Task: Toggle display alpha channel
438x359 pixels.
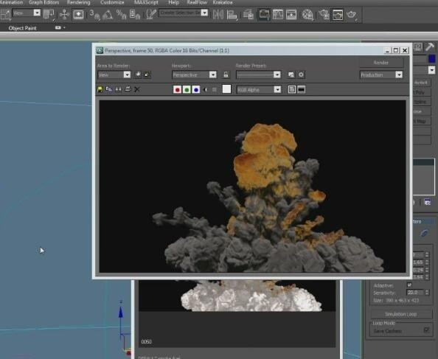Action: [x=205, y=90]
